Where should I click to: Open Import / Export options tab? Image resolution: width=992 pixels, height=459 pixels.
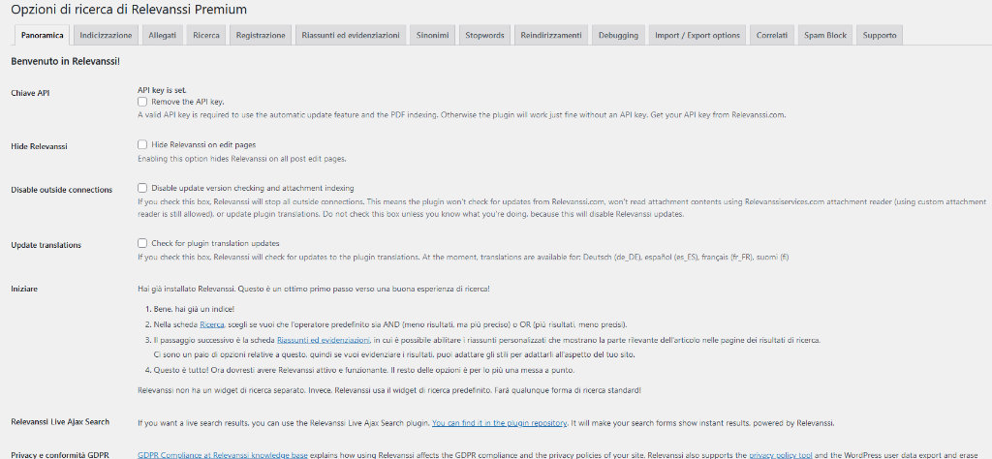[x=697, y=36]
